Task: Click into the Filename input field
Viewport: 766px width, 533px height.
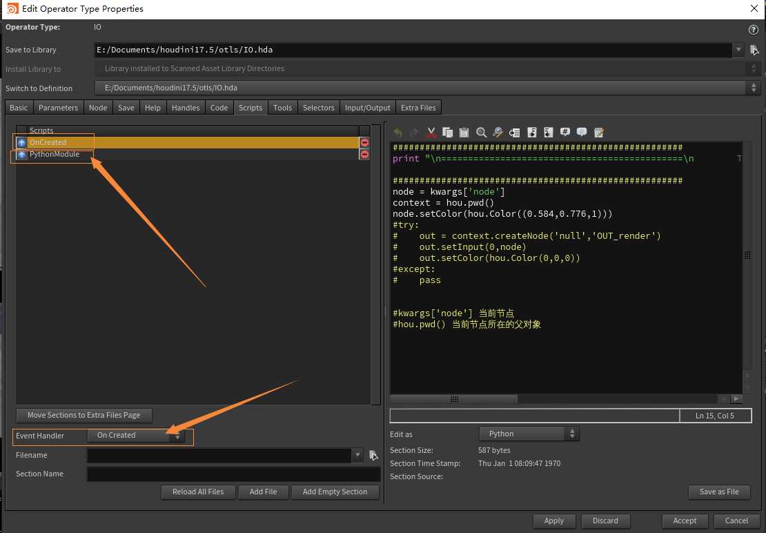Action: [219, 455]
